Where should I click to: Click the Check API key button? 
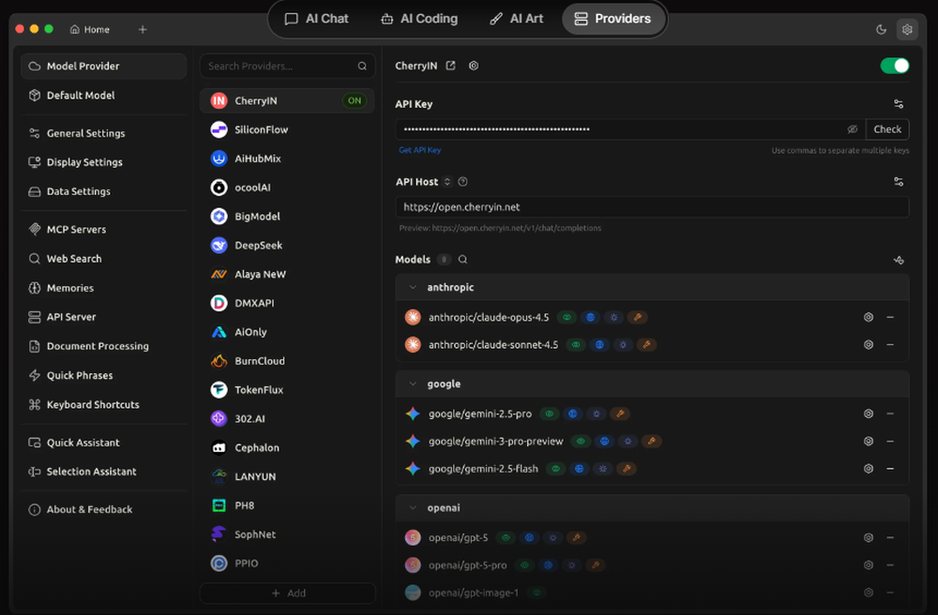tap(887, 129)
